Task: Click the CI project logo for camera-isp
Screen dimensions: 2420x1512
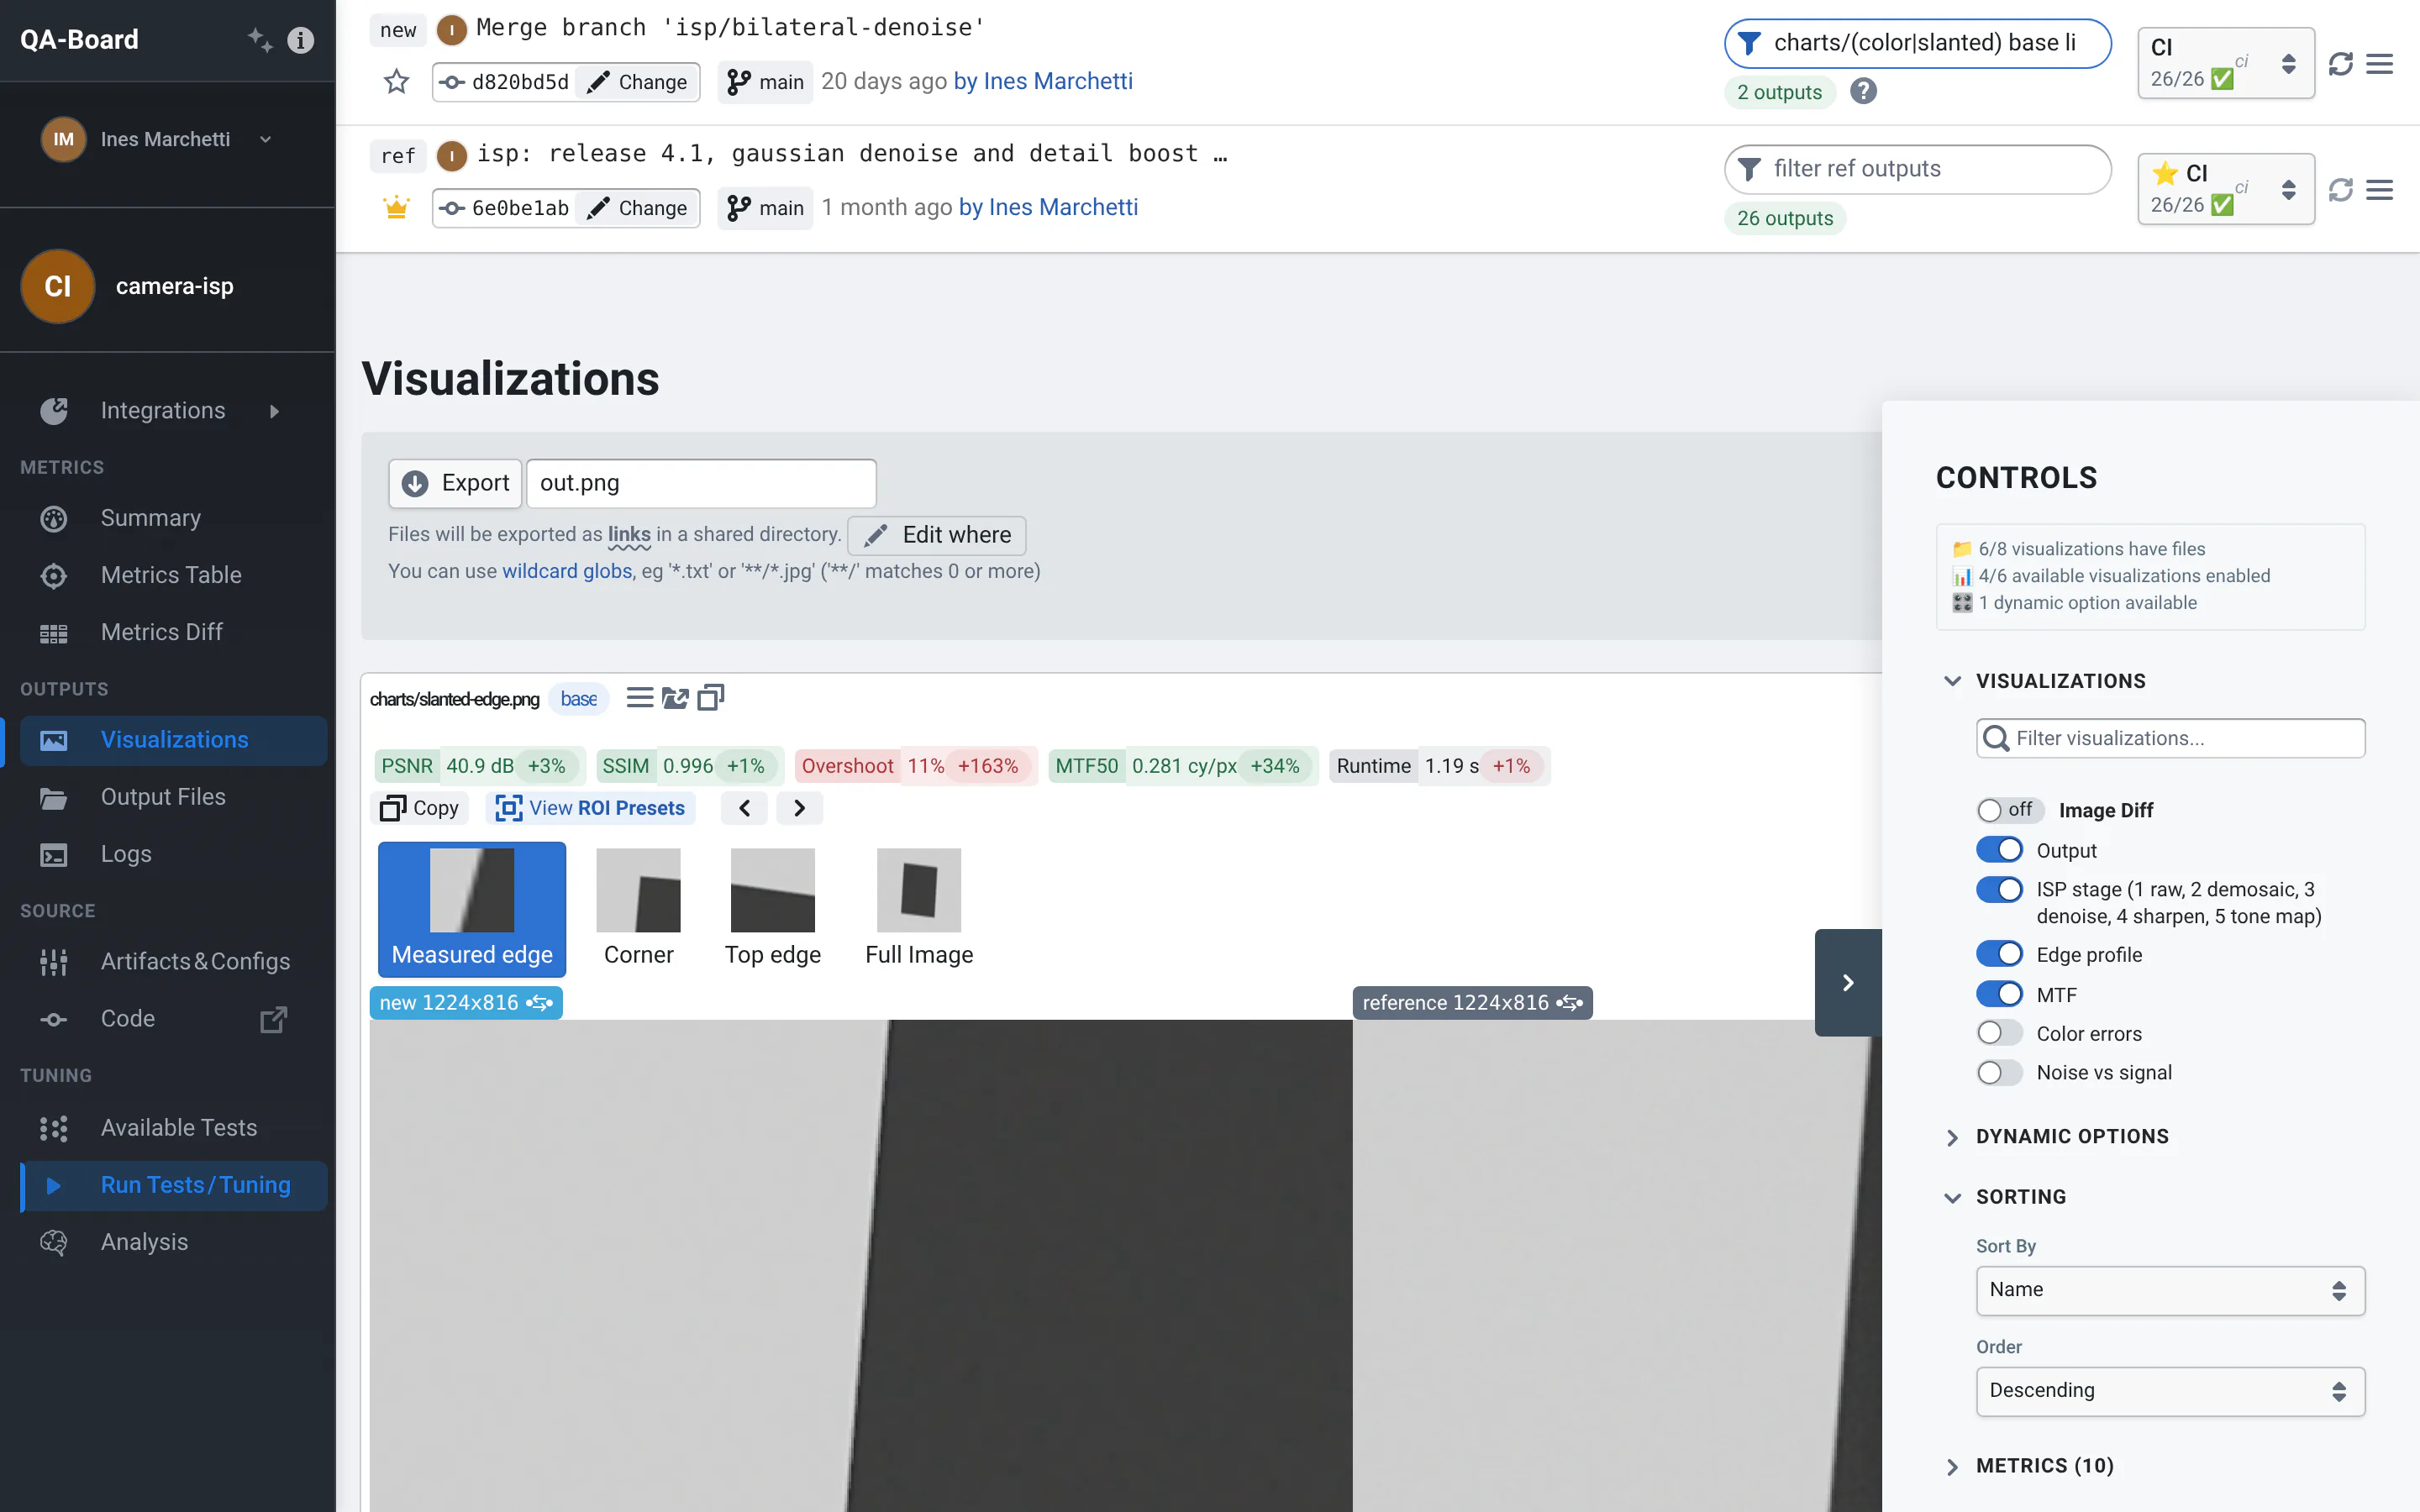Action: click(x=58, y=286)
